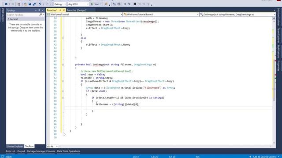Click the Find in Files toolbar icon
Image resolution: width=282 pixels, height=158 pixels.
click(x=106, y=4)
